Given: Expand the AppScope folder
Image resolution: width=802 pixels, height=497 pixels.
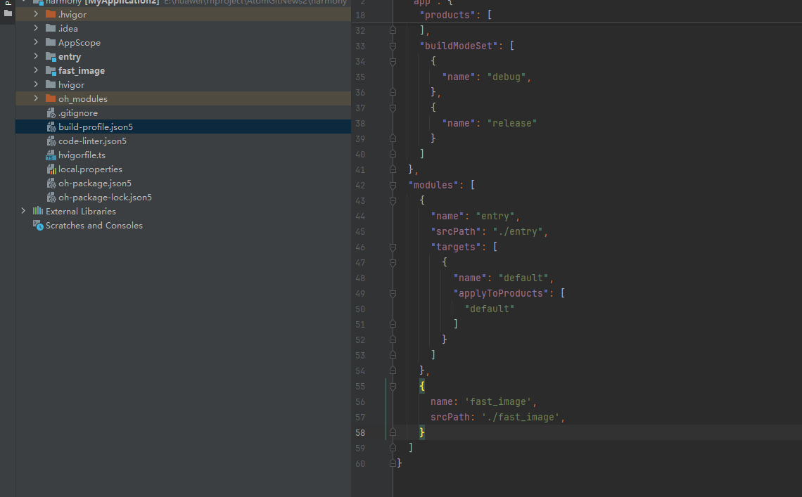Looking at the screenshot, I should pyautogui.click(x=36, y=42).
